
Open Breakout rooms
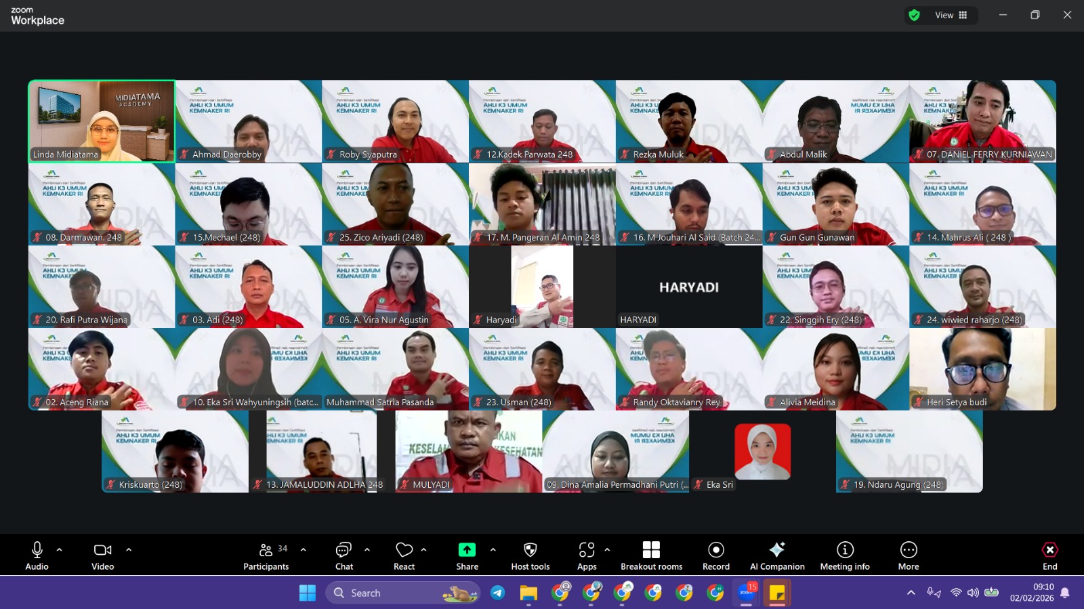click(x=651, y=555)
